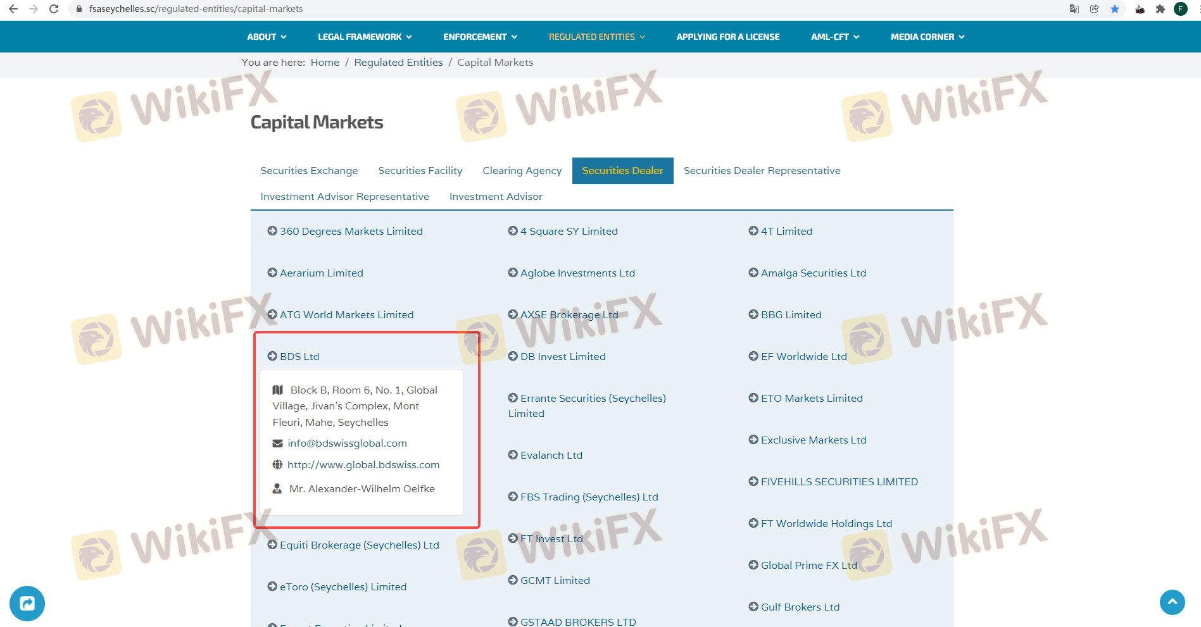Select the Investment Advisor tab
Image resolution: width=1201 pixels, height=627 pixels.
[496, 197]
